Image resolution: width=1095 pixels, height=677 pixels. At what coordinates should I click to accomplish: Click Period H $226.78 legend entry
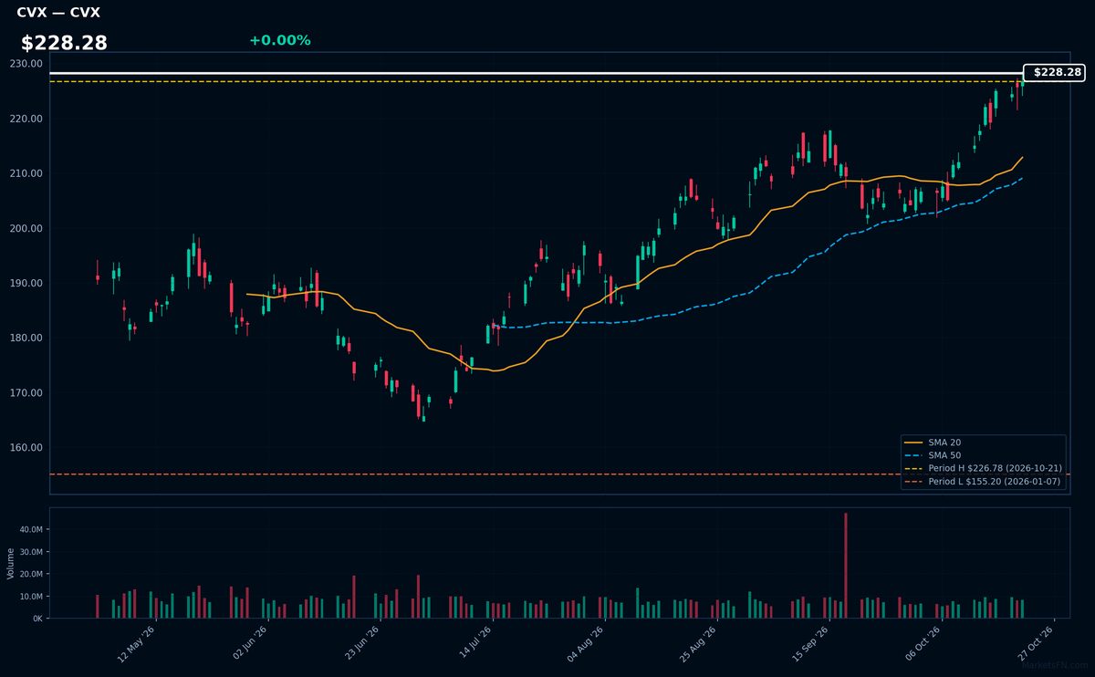(x=982, y=468)
